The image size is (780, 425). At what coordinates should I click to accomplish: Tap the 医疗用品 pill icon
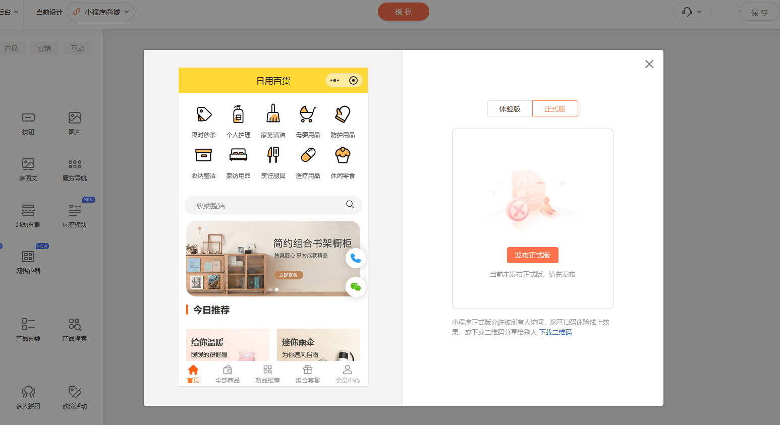(308, 156)
